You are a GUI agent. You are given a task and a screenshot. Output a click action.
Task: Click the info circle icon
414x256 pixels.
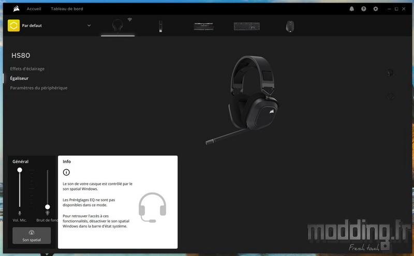coord(66,172)
